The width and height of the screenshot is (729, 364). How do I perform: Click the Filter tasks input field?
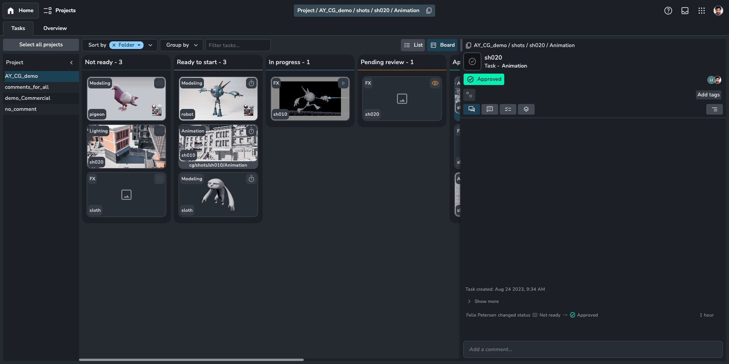(238, 45)
